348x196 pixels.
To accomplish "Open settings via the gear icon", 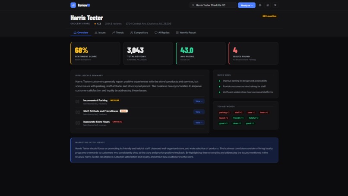I will pos(268,5).
